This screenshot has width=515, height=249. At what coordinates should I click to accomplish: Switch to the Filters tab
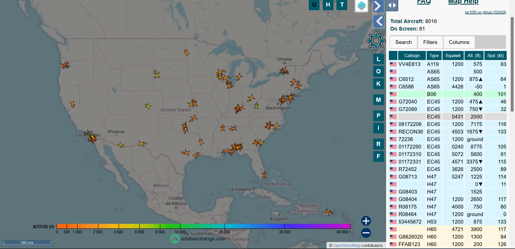(430, 42)
